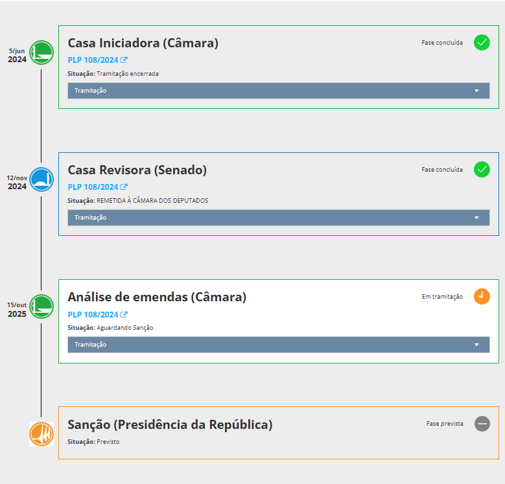Click orange clock icon on Análise de emendas
The width and height of the screenshot is (505, 484).
pyautogui.click(x=482, y=297)
